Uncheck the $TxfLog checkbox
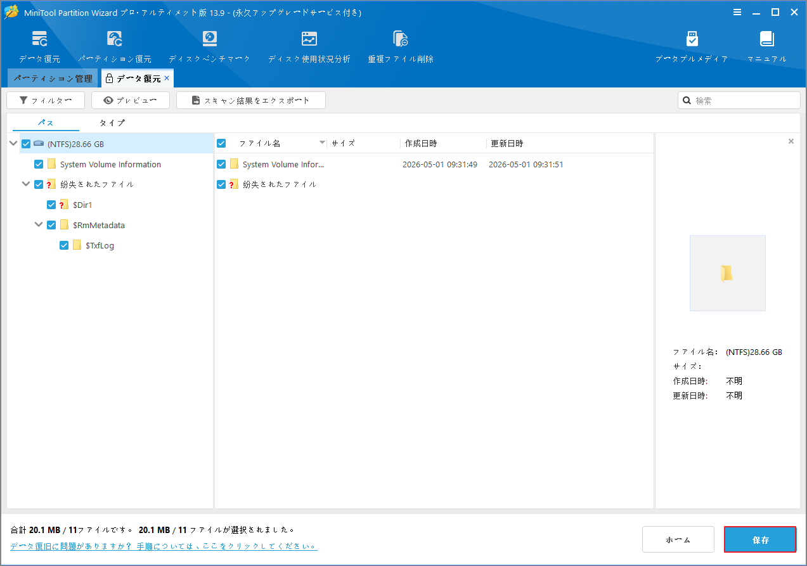This screenshot has width=807, height=566. (x=64, y=245)
